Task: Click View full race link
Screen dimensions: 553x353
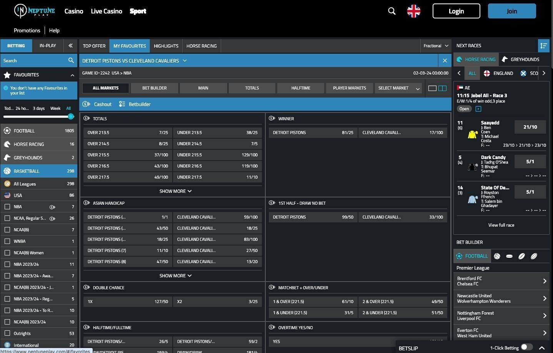Action: point(501,225)
